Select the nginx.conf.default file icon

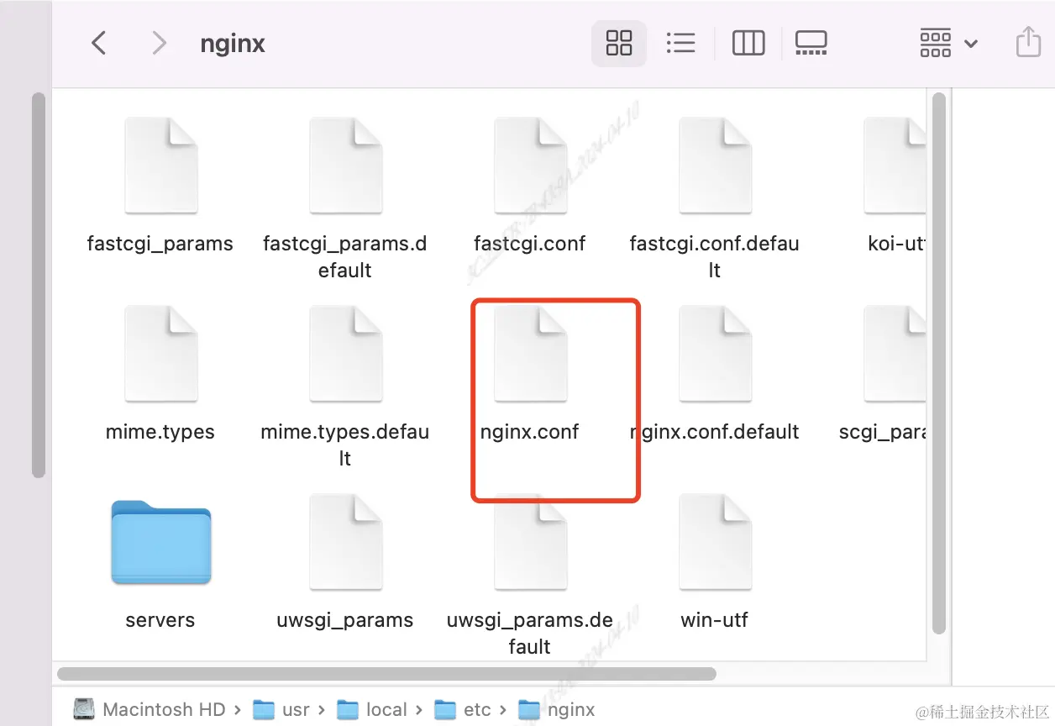[x=715, y=354]
